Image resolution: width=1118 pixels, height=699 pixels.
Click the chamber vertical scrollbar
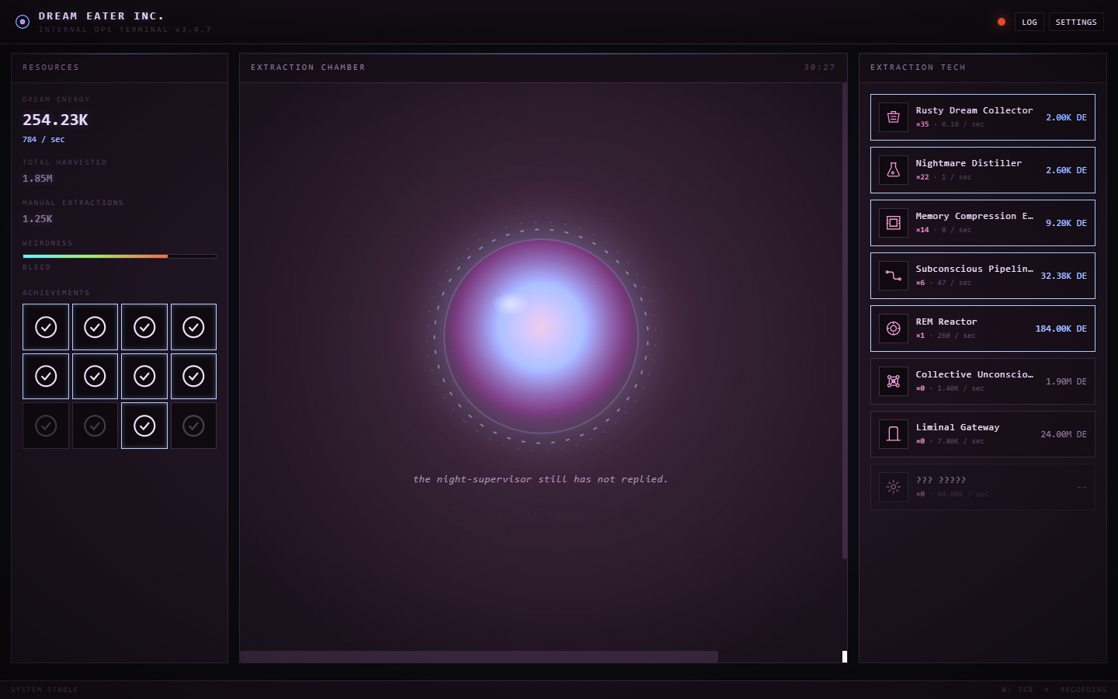pyautogui.click(x=845, y=321)
